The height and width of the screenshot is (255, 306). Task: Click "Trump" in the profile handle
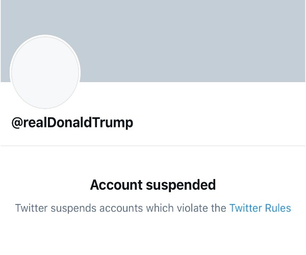point(115,123)
